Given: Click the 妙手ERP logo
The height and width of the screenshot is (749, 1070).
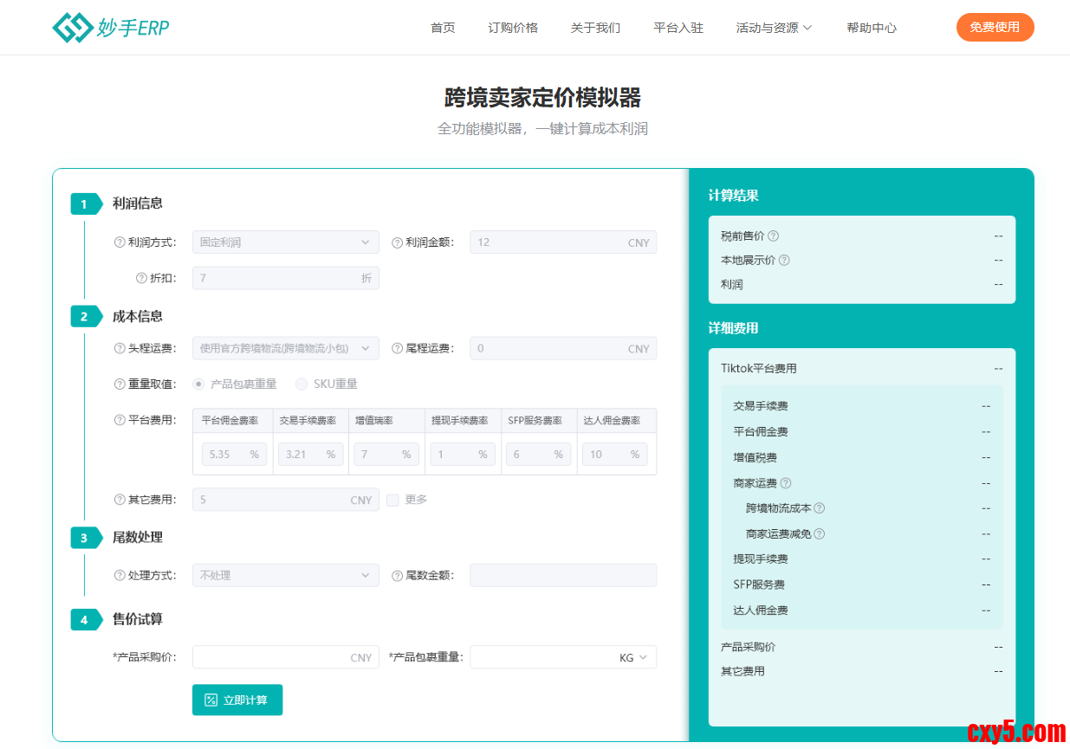Looking at the screenshot, I should click(x=110, y=28).
